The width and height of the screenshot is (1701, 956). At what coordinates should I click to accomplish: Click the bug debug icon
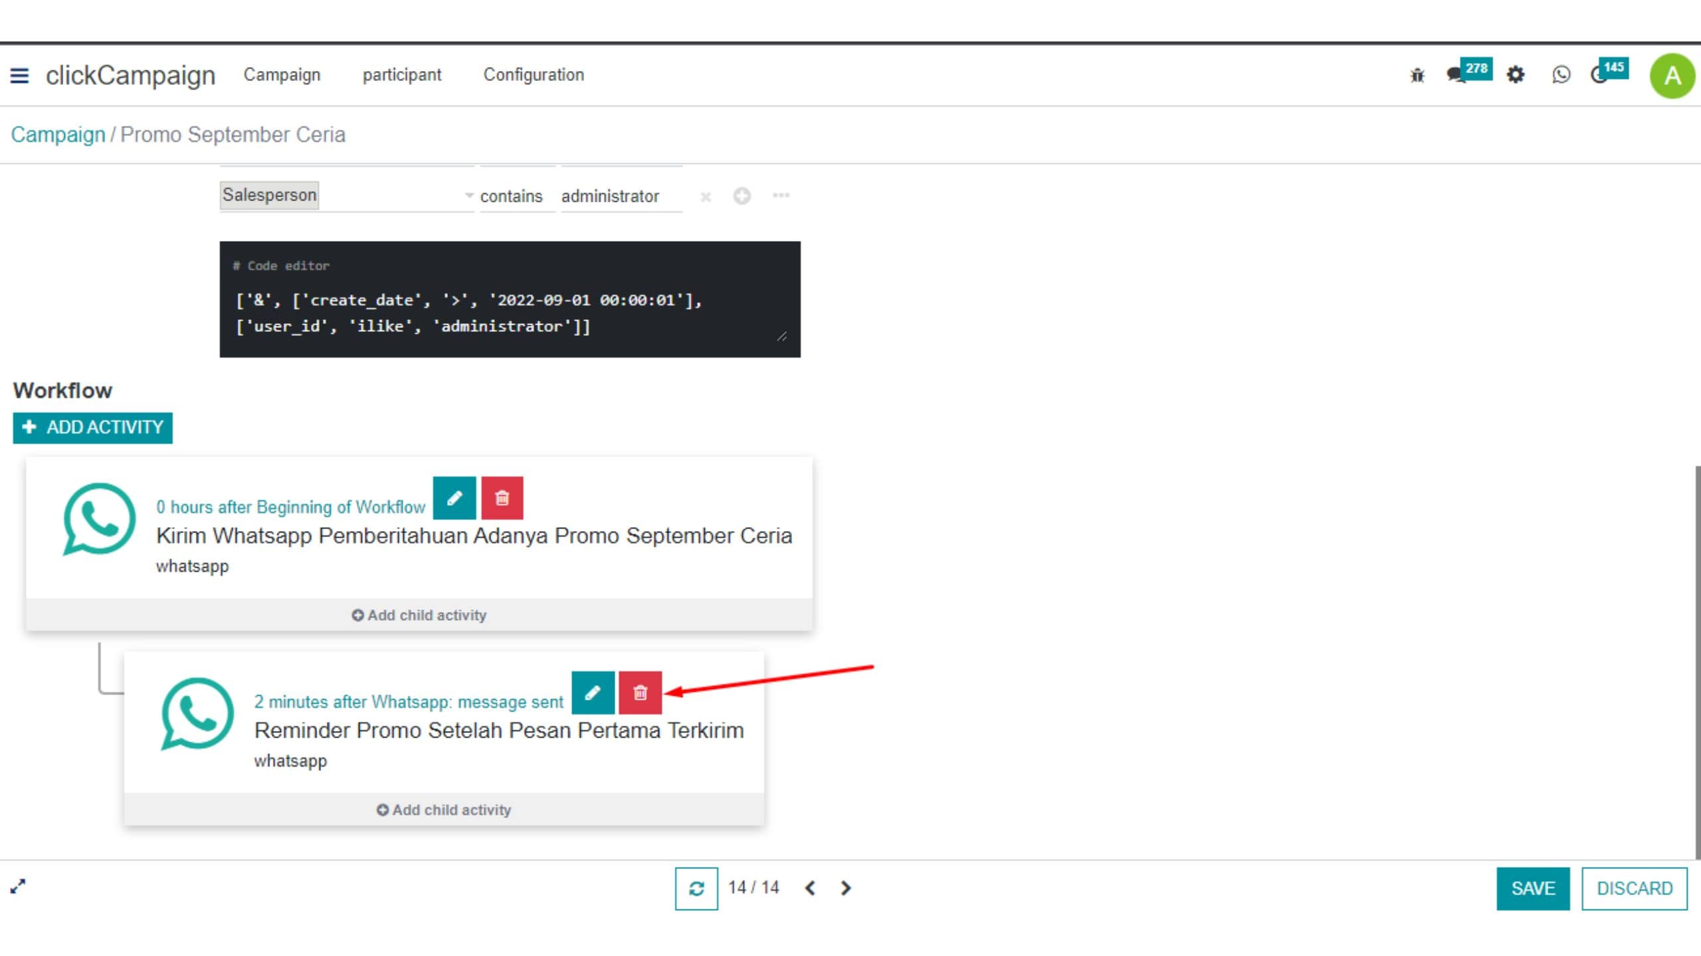(x=1417, y=75)
